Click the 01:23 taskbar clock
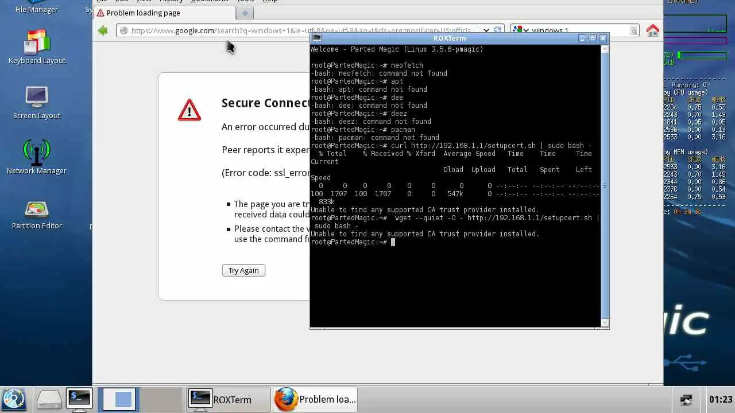This screenshot has width=735, height=413. (x=720, y=399)
